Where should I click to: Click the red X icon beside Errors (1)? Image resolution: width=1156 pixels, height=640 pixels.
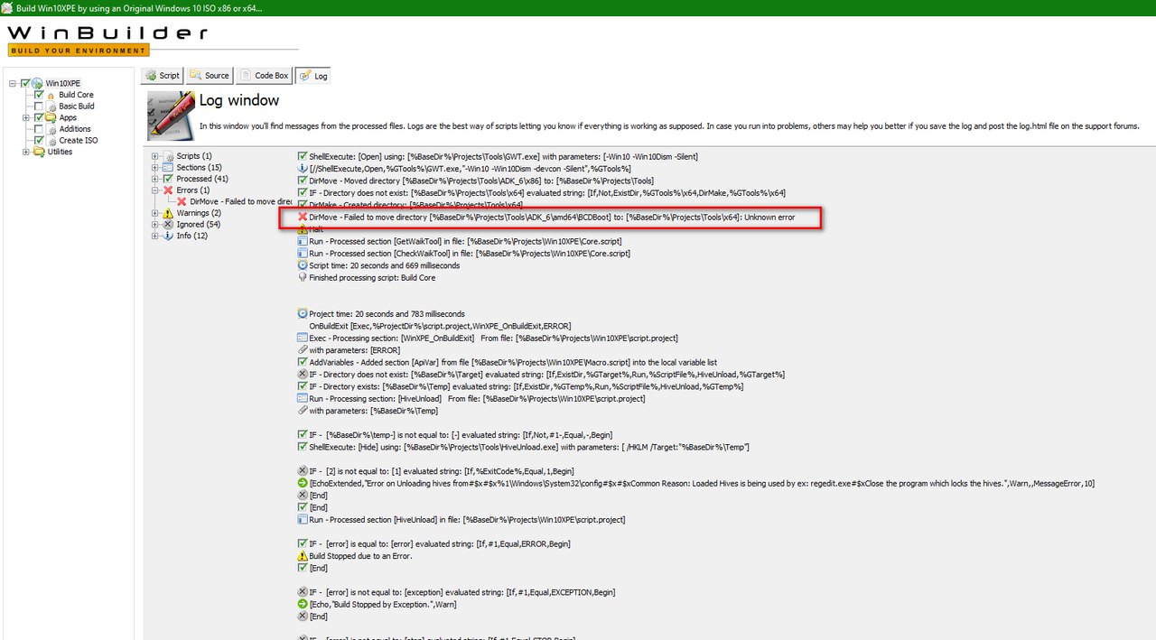[169, 190]
